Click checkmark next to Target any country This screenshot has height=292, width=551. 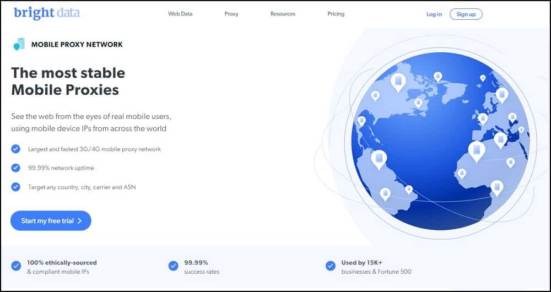click(x=16, y=187)
